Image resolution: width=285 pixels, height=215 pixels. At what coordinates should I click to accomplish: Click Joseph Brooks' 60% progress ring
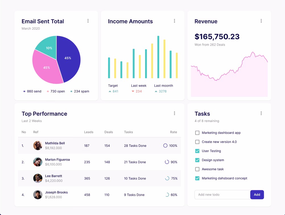pyautogui.click(x=167, y=195)
